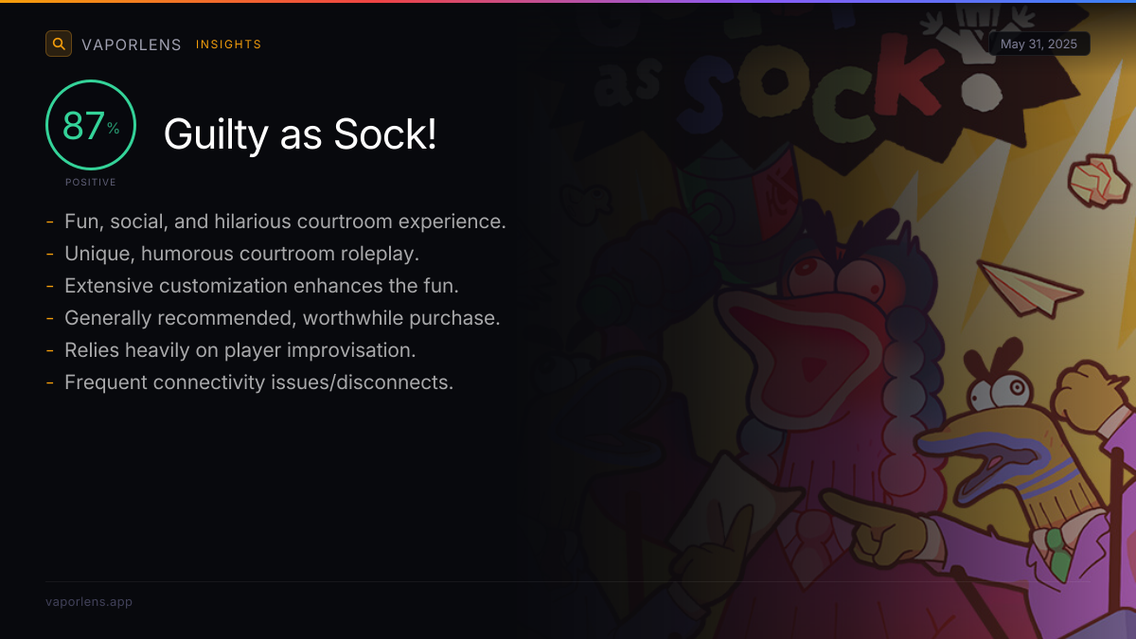Click the green tie on the purple-suited puppet
1136x639 pixels.
tap(1058, 553)
